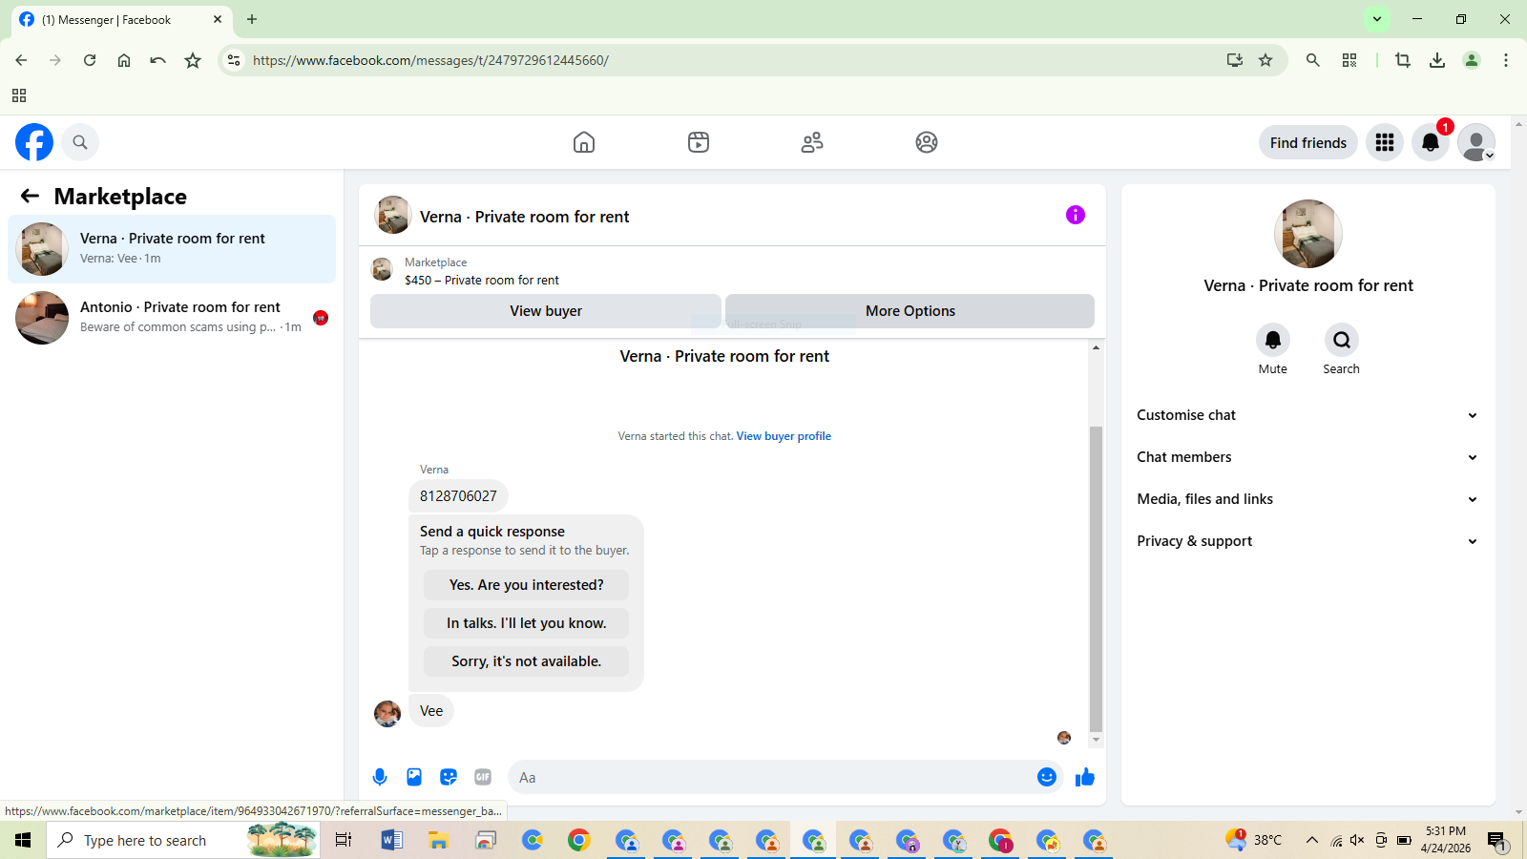Open account profile picture menu
The width and height of the screenshot is (1527, 859).
pyautogui.click(x=1476, y=142)
